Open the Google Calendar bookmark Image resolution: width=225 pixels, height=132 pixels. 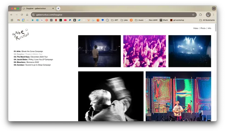click(x=23, y=20)
